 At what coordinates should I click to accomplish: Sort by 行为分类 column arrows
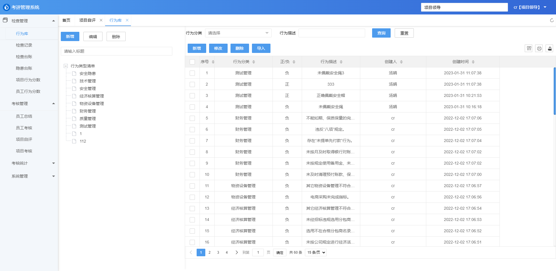(254, 62)
